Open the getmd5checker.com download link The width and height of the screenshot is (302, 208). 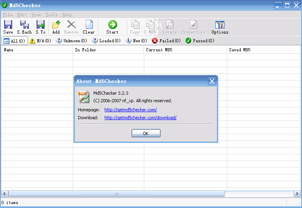140,118
